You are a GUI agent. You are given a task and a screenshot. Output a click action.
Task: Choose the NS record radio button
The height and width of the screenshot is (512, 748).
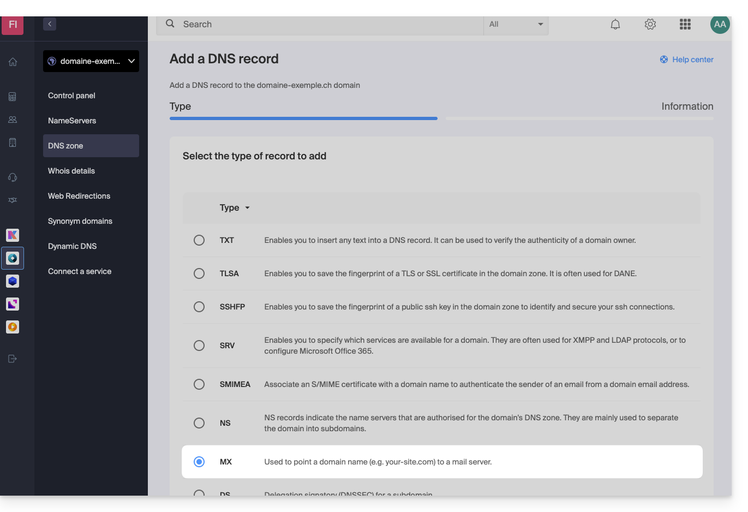(x=199, y=423)
